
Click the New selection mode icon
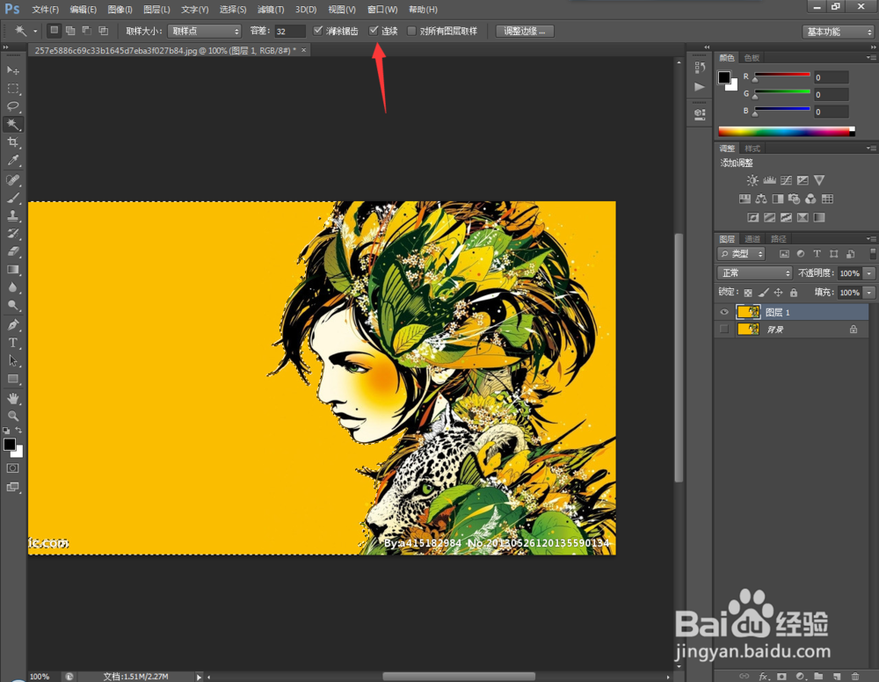[54, 31]
